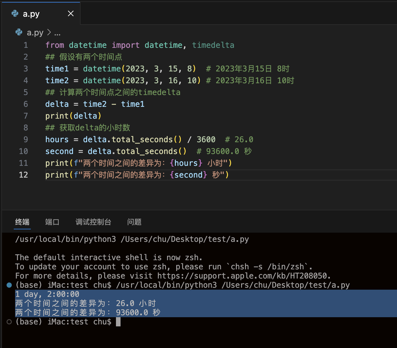Close the a.py editor tab

click(70, 13)
